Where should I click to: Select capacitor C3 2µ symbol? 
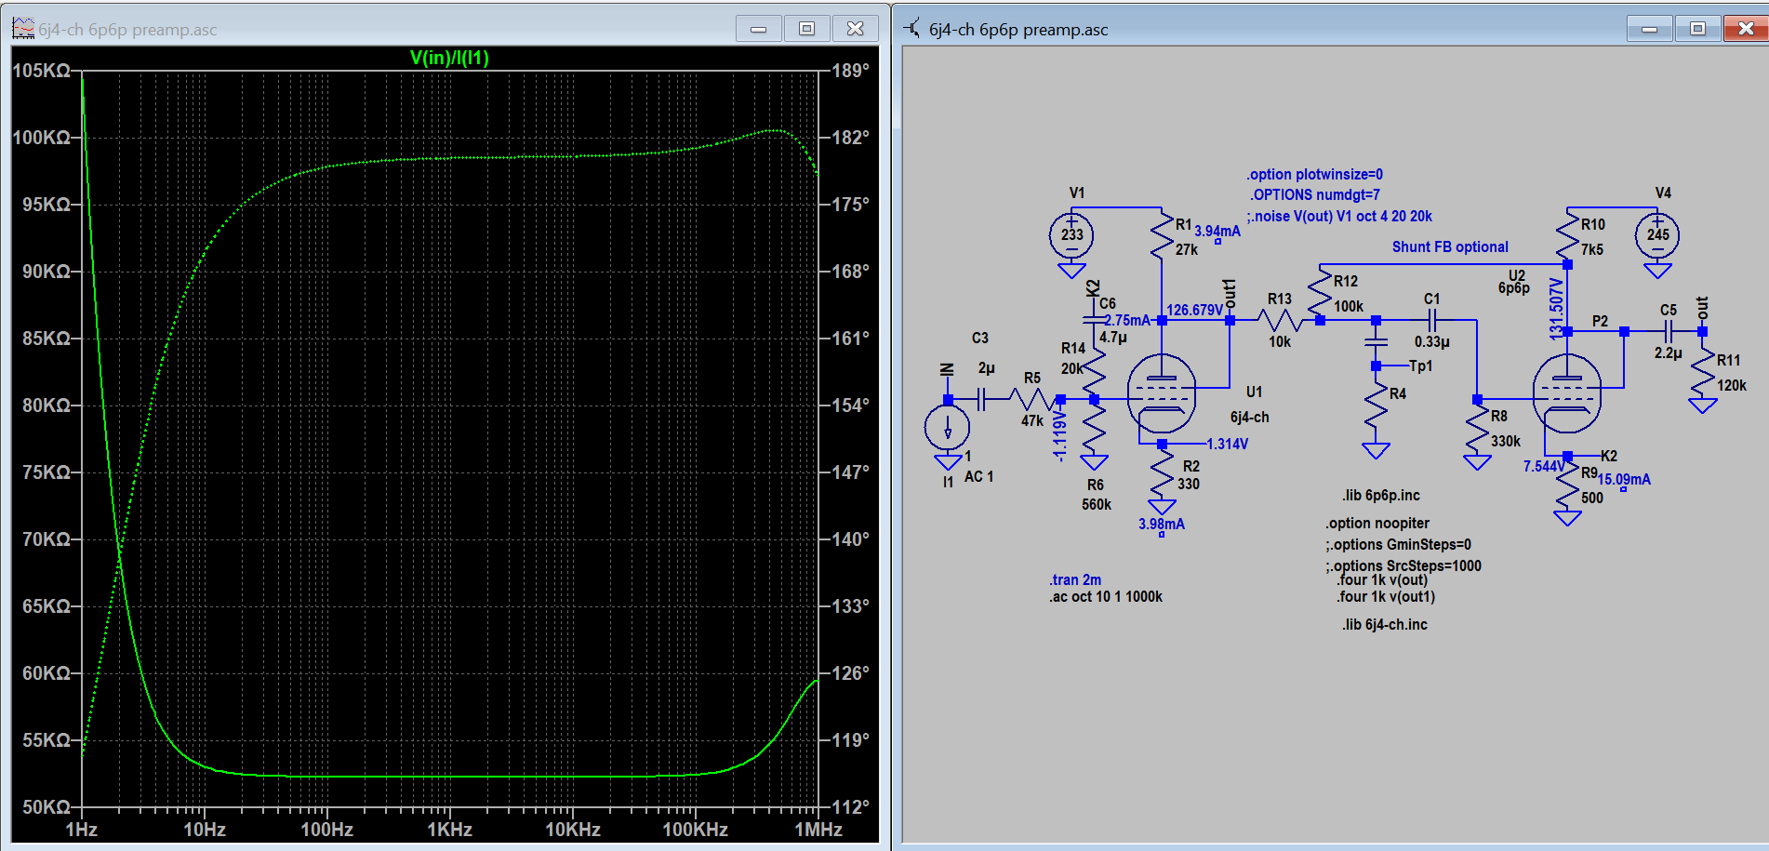click(981, 400)
